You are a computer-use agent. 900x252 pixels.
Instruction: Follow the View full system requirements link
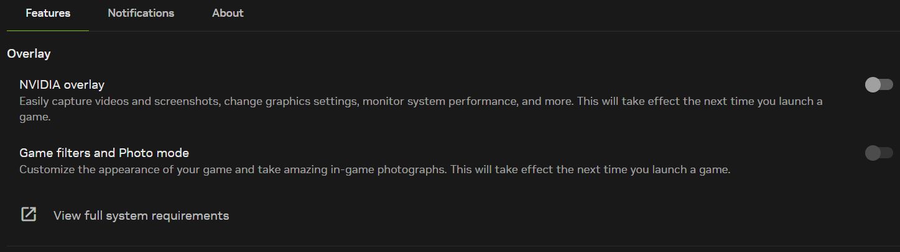(x=141, y=215)
